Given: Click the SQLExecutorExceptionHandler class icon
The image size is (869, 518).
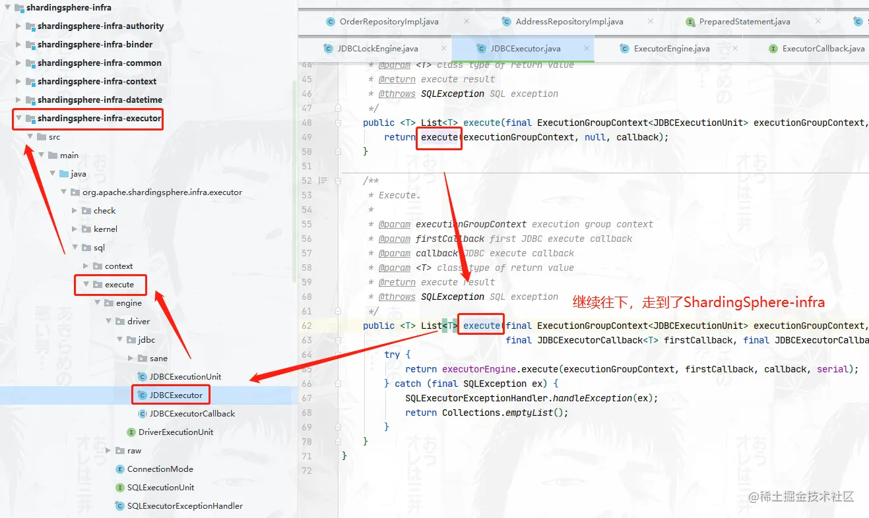Looking at the screenshot, I should pos(119,506).
